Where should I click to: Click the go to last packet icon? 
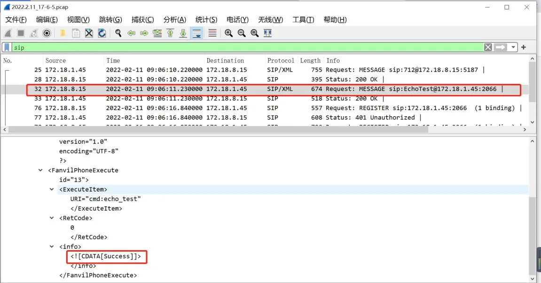(x=183, y=33)
